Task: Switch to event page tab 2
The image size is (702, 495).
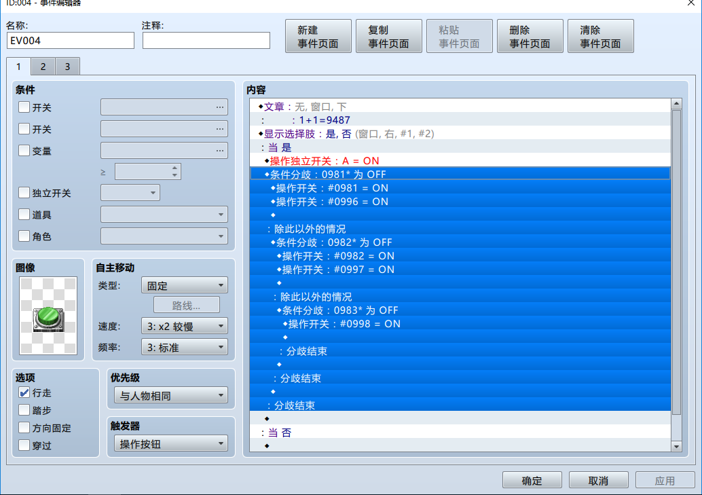Action: point(43,67)
